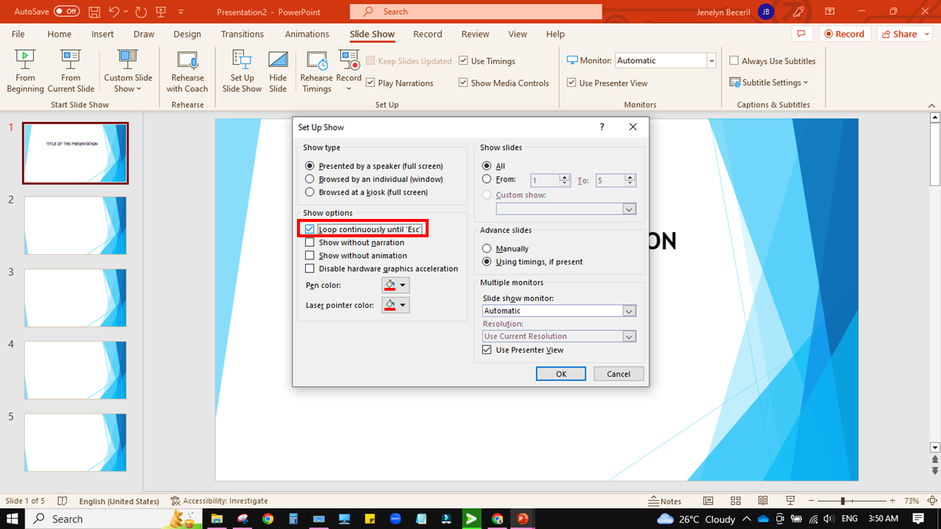Viewport: 941px width, 529px height.
Task: Start show From Current Slide
Action: click(x=71, y=70)
